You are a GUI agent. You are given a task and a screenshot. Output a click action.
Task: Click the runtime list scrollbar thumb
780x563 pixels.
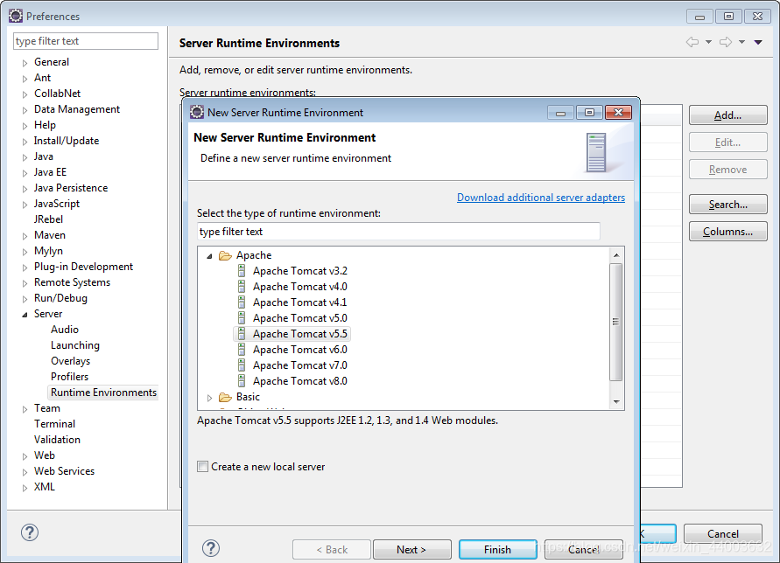(x=615, y=322)
